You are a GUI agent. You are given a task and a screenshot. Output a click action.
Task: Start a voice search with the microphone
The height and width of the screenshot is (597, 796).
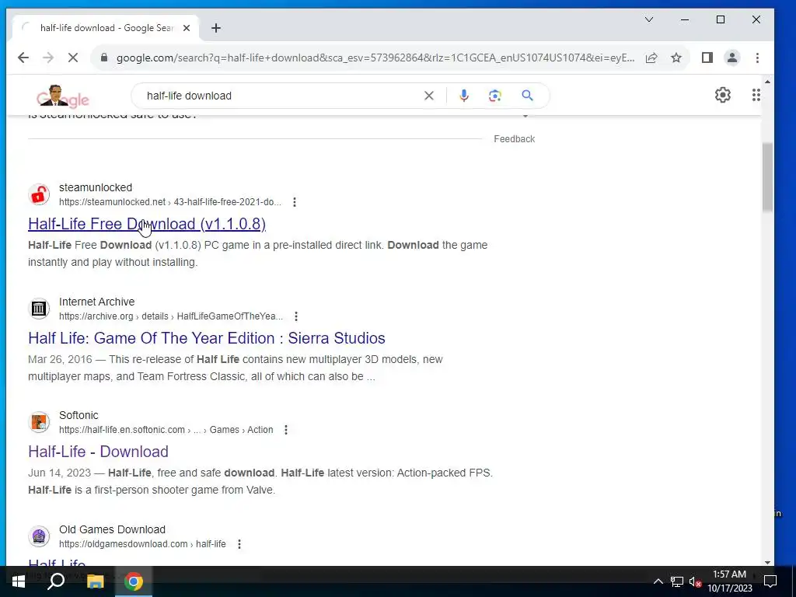(464, 96)
